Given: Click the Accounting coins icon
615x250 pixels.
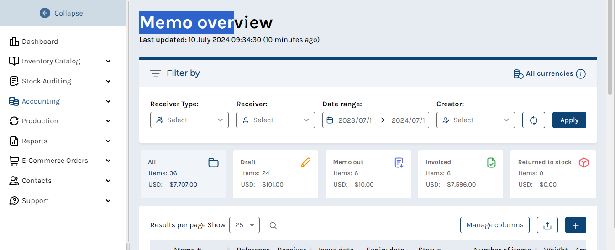Looking at the screenshot, I should (x=14, y=101).
